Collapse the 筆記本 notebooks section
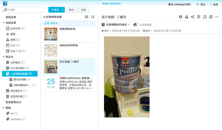Viewport: 222px width, 130px height. [4, 57]
